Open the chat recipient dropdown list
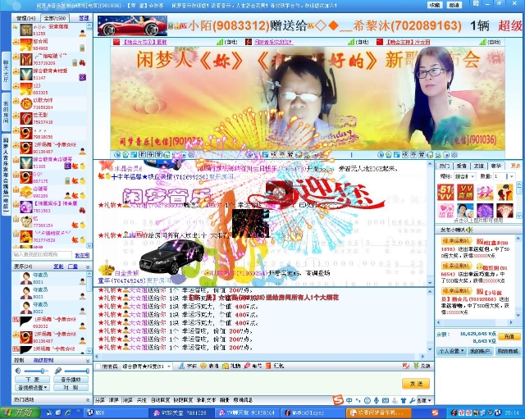Viewport: 525px width, 419px height. pos(171,366)
